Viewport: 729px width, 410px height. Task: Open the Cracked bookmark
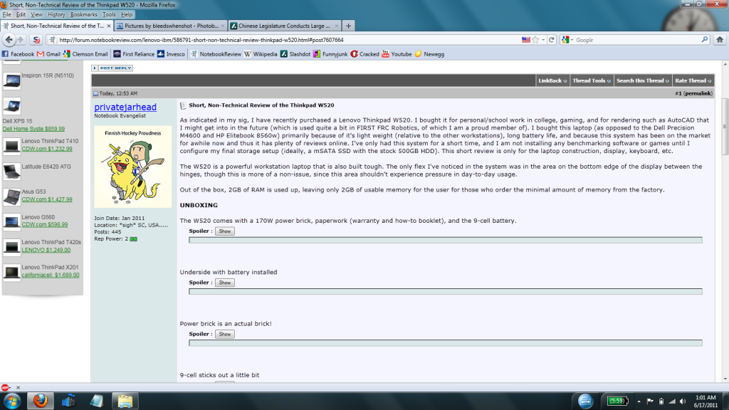tap(364, 54)
